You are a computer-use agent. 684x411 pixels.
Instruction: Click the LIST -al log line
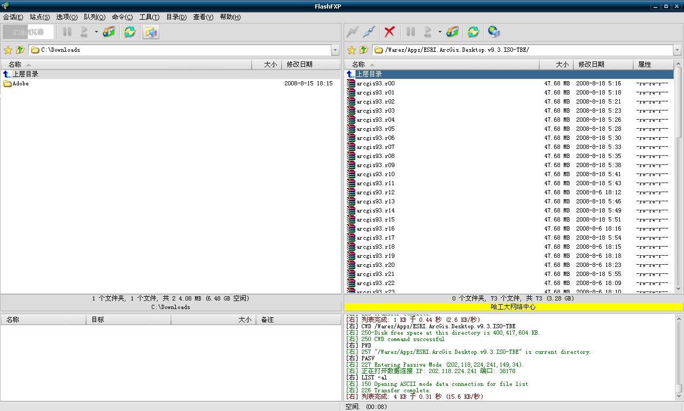point(368,378)
